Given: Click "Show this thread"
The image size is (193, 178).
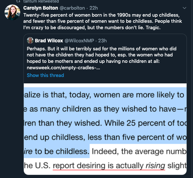Looking at the screenshot, I should [x=45, y=75].
